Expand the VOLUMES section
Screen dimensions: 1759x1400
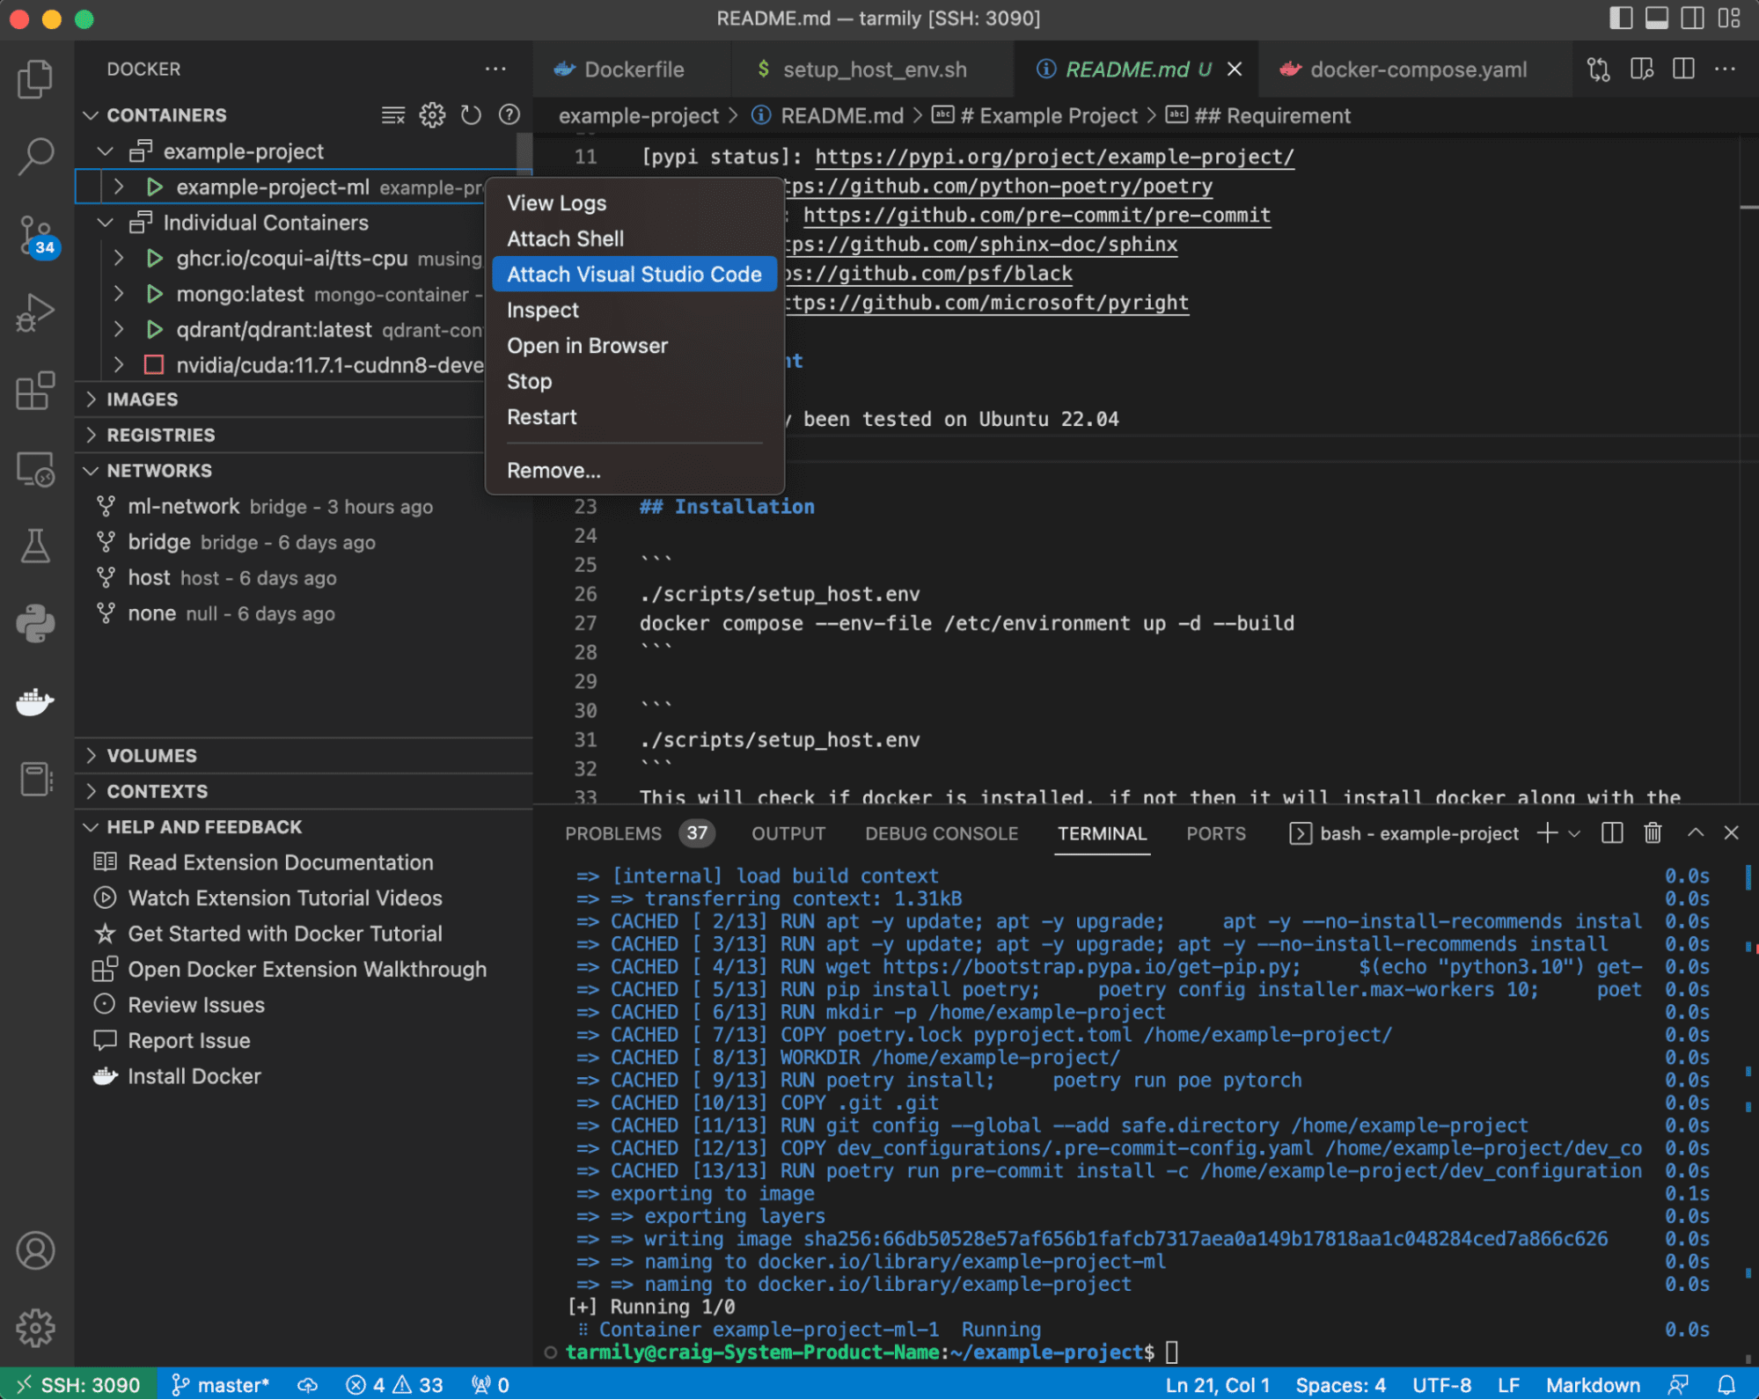pyautogui.click(x=151, y=756)
